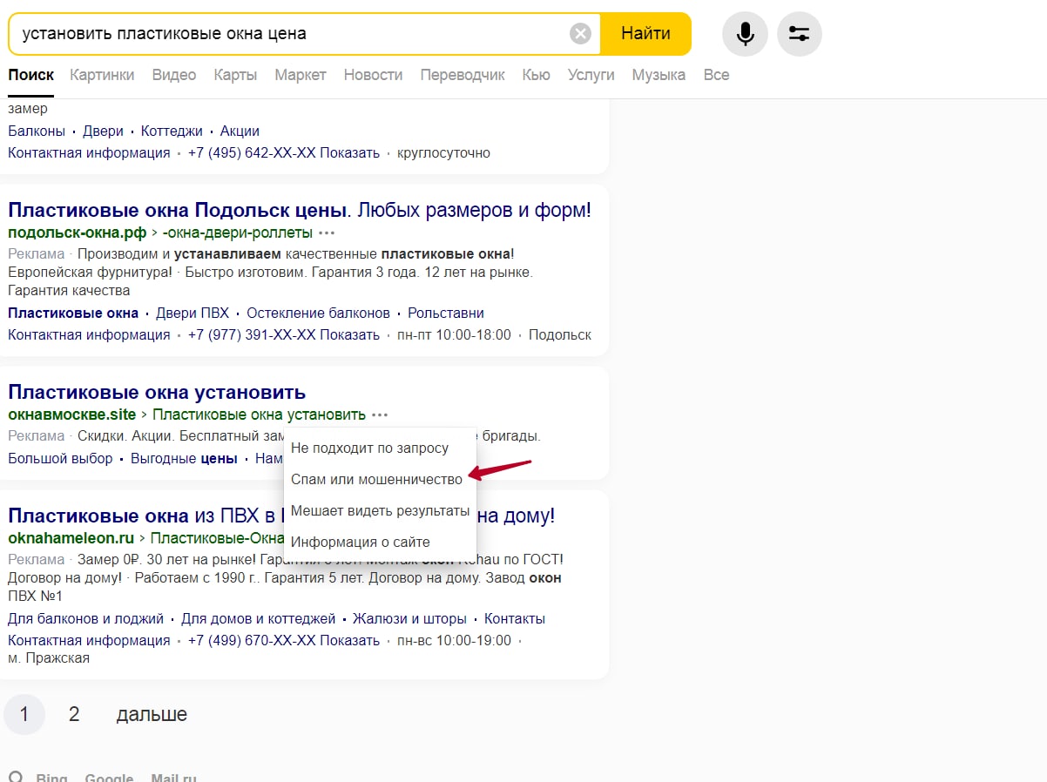
Task: Go to results page 2
Action: (x=74, y=715)
